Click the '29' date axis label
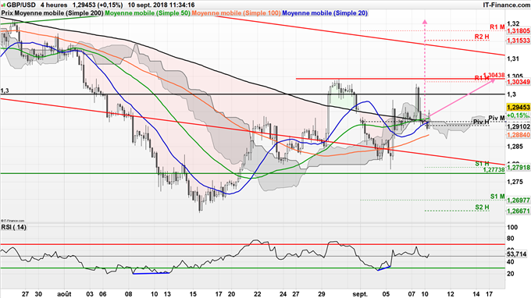This screenshot has height=298, width=531. point(322,294)
